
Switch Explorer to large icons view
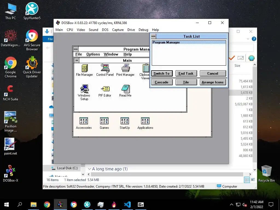[x=253, y=180]
